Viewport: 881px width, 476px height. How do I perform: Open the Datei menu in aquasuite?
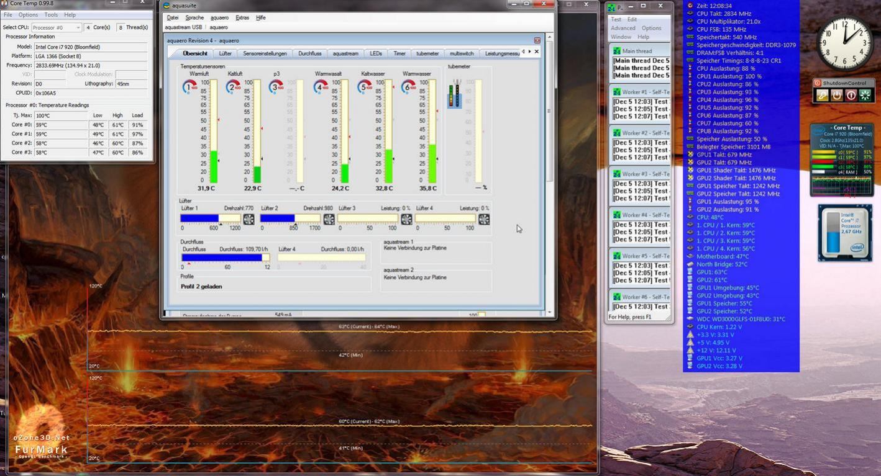[x=173, y=17]
